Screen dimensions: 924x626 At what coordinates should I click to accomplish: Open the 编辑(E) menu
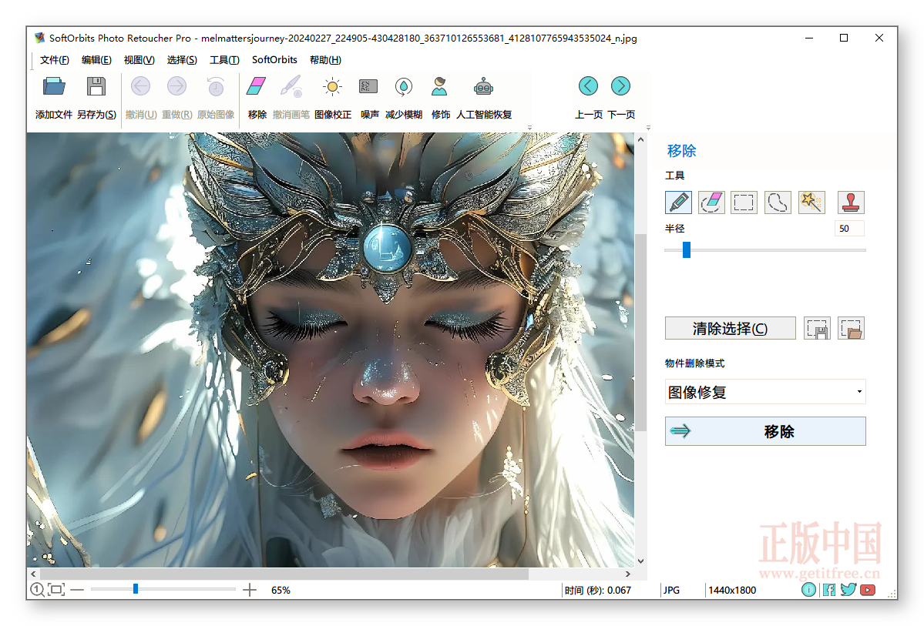(x=96, y=60)
